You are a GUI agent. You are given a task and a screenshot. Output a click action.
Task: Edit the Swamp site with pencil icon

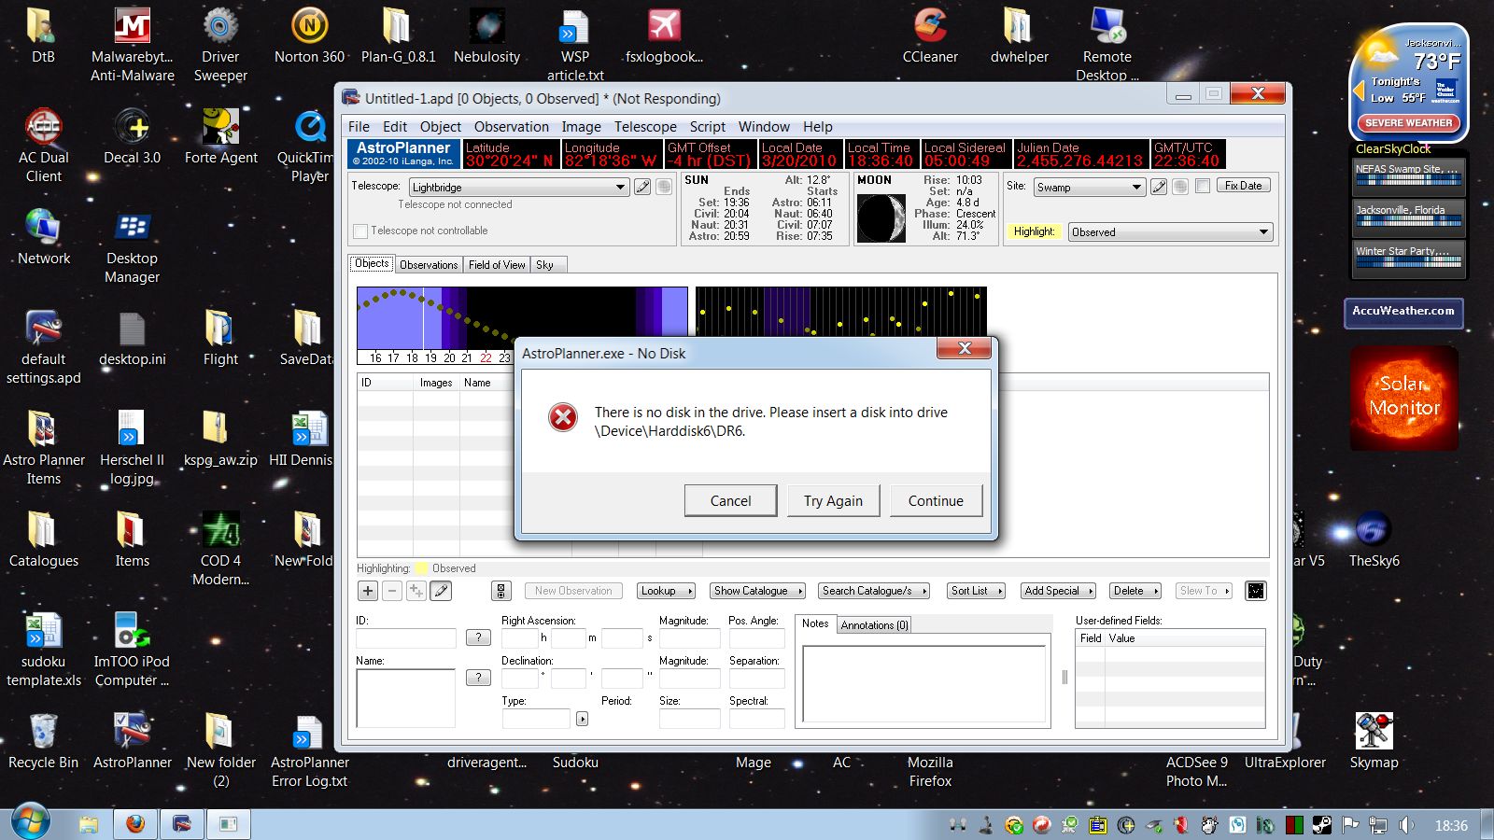1159,187
